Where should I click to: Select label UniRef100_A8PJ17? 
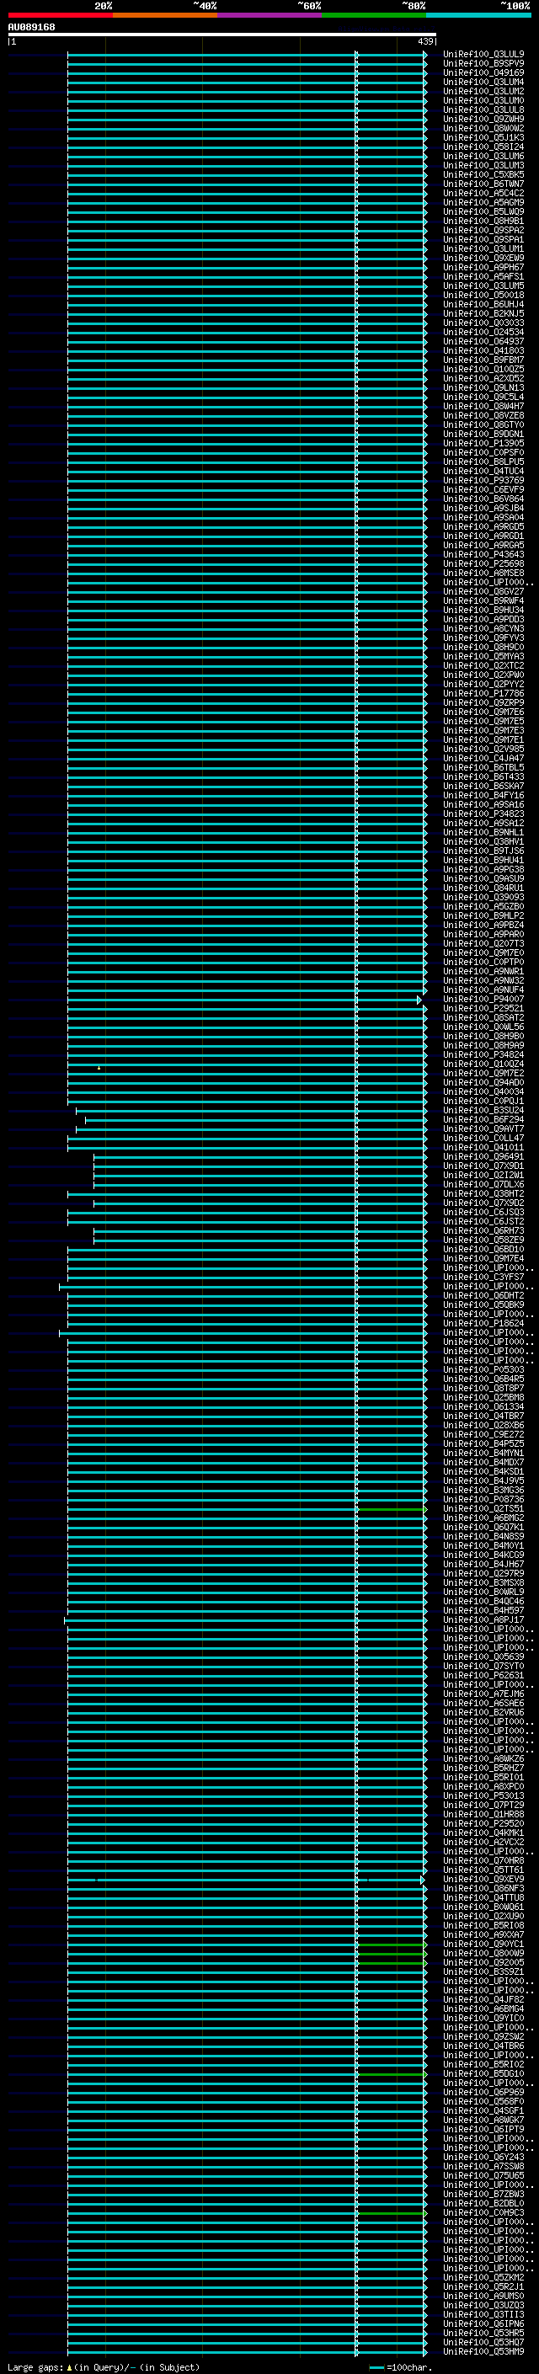click(x=483, y=1620)
